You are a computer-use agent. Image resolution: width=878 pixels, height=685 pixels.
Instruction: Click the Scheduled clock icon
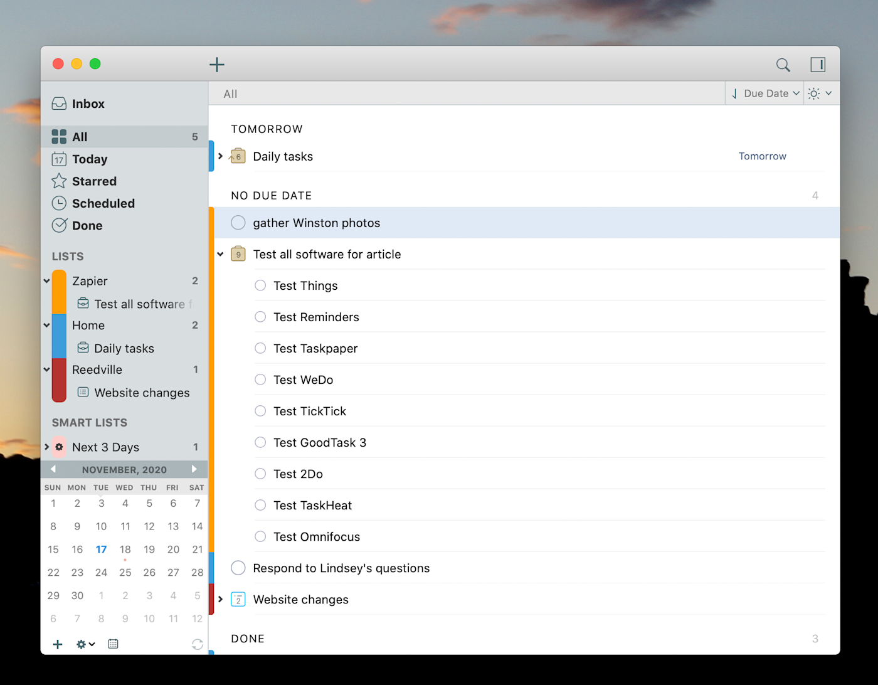tap(59, 203)
